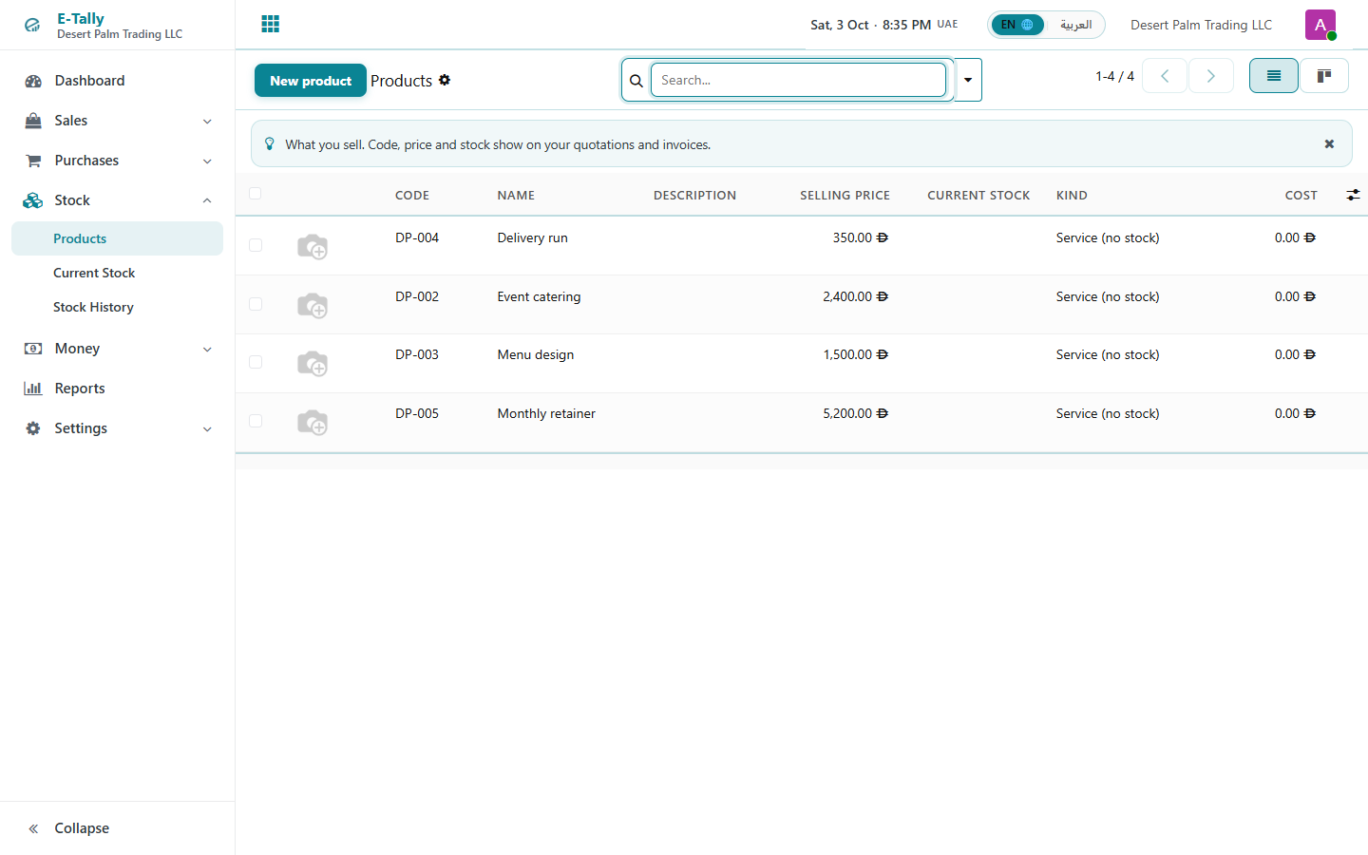The height and width of the screenshot is (855, 1368).
Task: Click the search magnifier icon
Action: coord(636,81)
